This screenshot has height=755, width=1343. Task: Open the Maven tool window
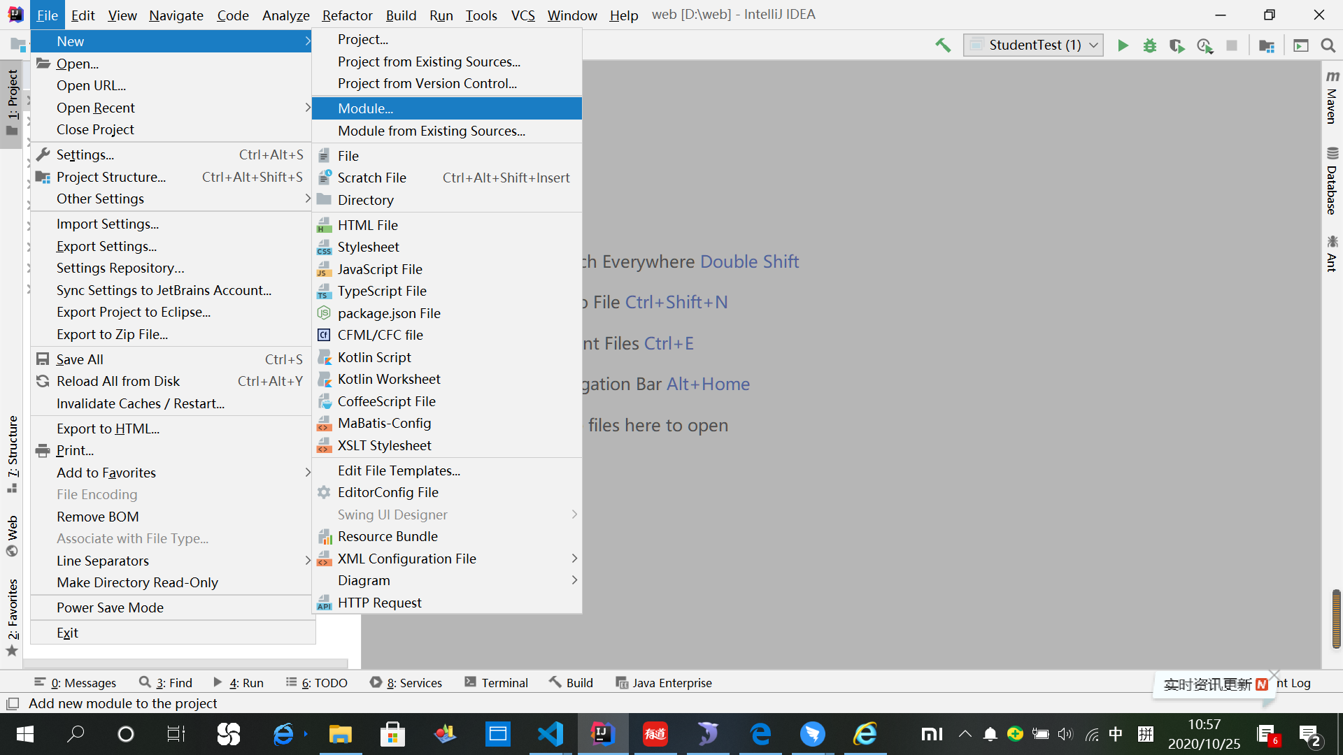tap(1332, 98)
